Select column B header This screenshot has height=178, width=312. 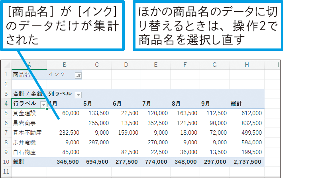(x=64, y=65)
